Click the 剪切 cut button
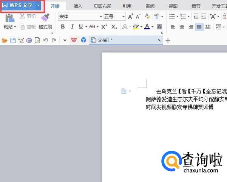Screen dimensions: 227x182 (28, 16)
